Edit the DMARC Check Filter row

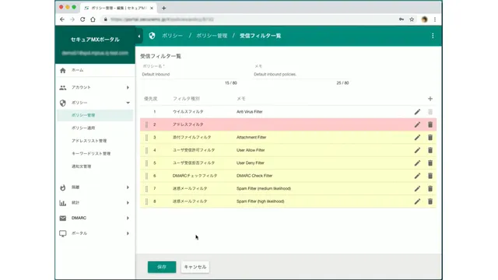417,176
